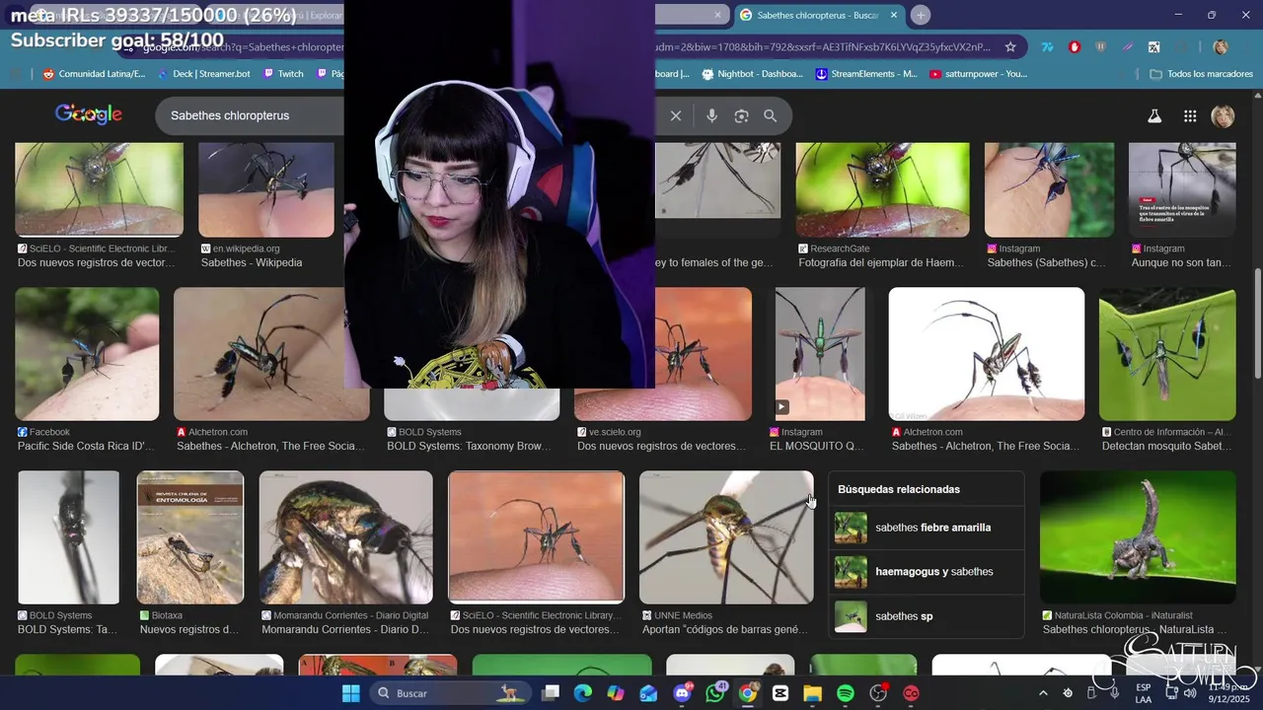The image size is (1263, 710).
Task: Open File Explorer from taskbar
Action: pos(812,693)
